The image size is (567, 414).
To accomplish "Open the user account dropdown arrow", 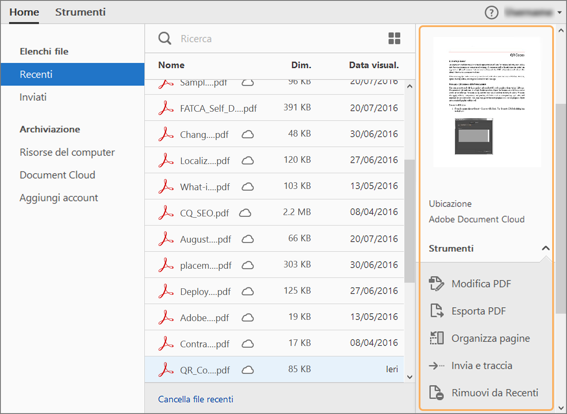I will [x=560, y=13].
